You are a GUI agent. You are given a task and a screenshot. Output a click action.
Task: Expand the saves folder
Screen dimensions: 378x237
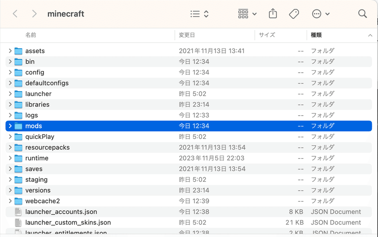pos(10,169)
